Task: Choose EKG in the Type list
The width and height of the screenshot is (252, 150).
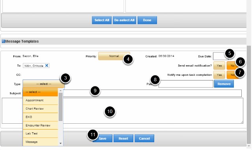Action: pos(40,117)
